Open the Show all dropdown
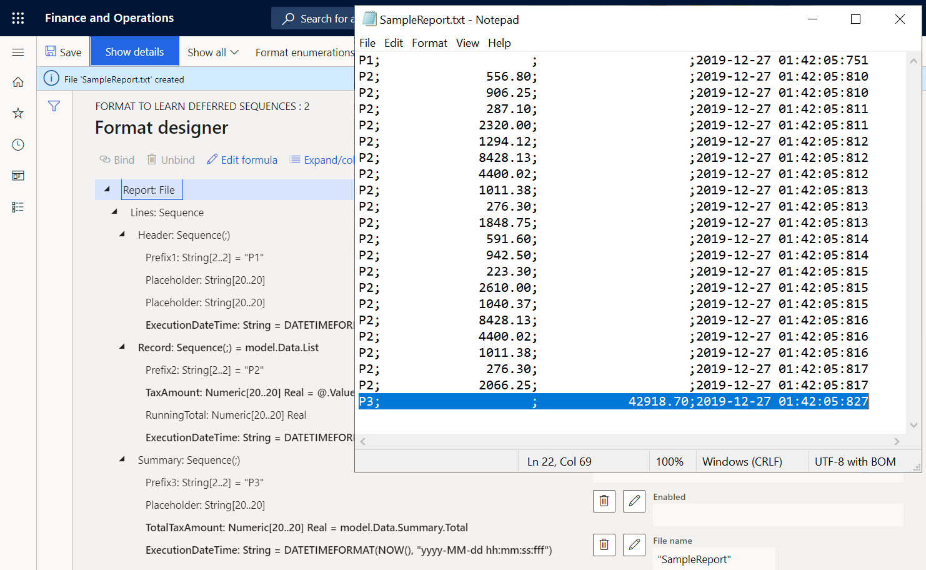Image resolution: width=926 pixels, height=570 pixels. point(212,52)
